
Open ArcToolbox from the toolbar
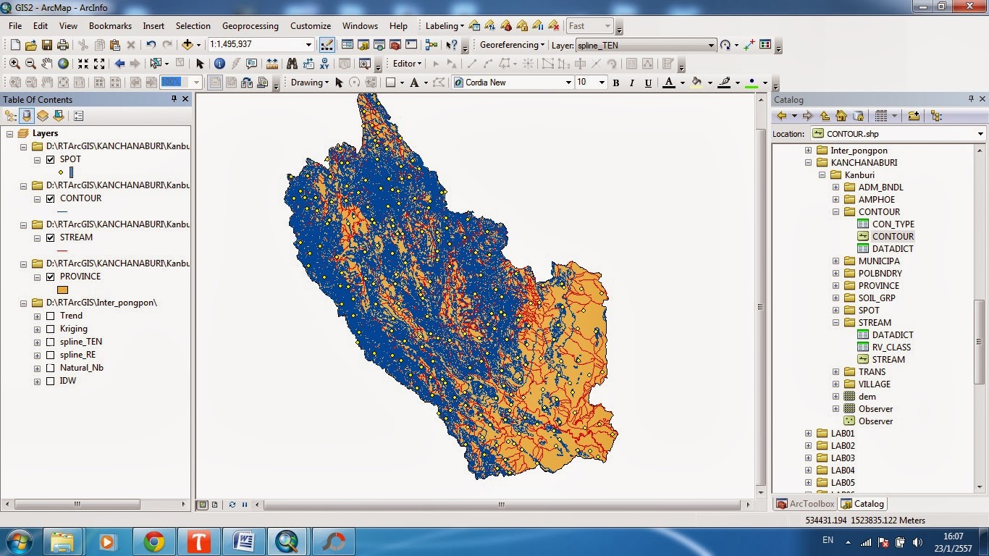395,44
